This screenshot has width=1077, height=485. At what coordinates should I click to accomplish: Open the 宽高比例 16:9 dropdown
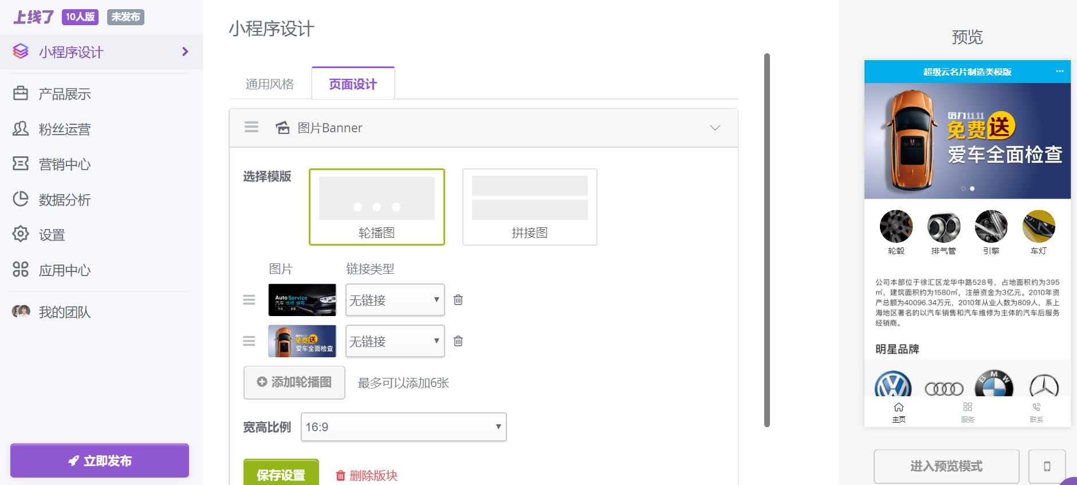[x=404, y=427]
